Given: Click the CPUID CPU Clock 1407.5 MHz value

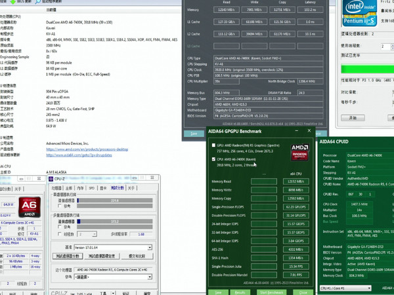Looking at the screenshot, I should pyautogui.click(x=359, y=204).
